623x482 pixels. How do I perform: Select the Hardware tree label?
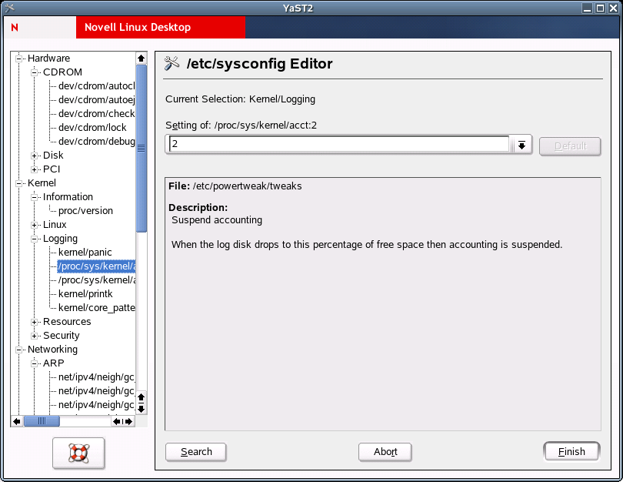pyautogui.click(x=48, y=59)
